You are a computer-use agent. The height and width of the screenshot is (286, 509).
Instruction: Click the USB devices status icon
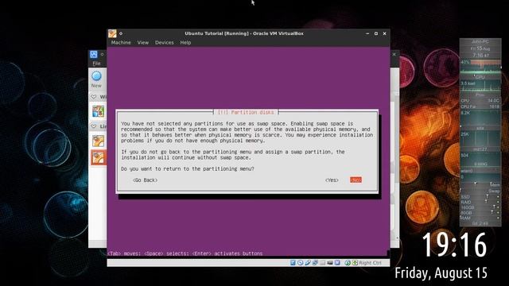pos(308,263)
